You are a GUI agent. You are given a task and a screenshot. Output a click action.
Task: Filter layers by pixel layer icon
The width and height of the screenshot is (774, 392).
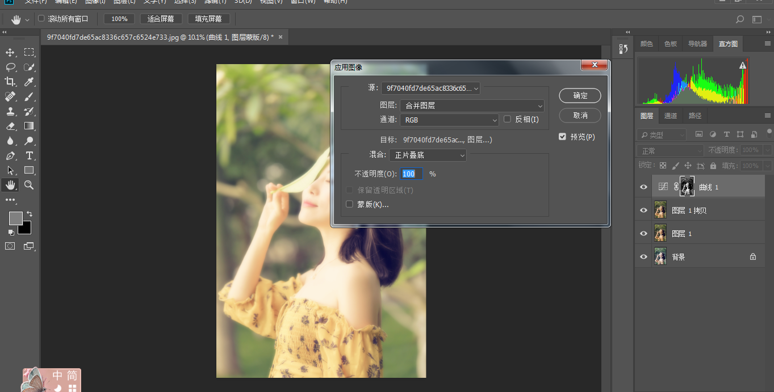pos(699,134)
